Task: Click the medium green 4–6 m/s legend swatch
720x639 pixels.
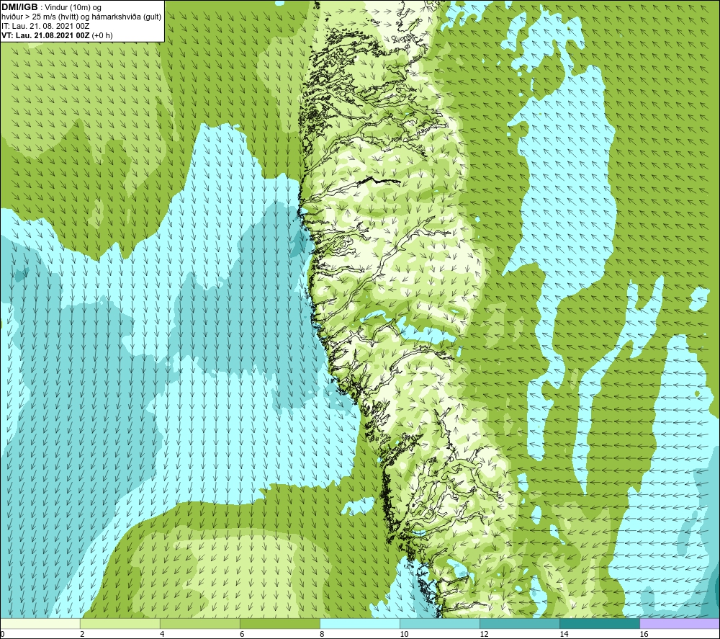Action: 199,623
